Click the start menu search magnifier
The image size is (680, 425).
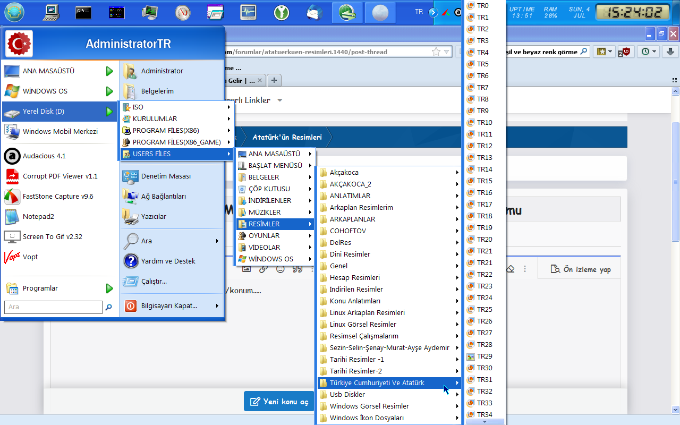pos(109,307)
